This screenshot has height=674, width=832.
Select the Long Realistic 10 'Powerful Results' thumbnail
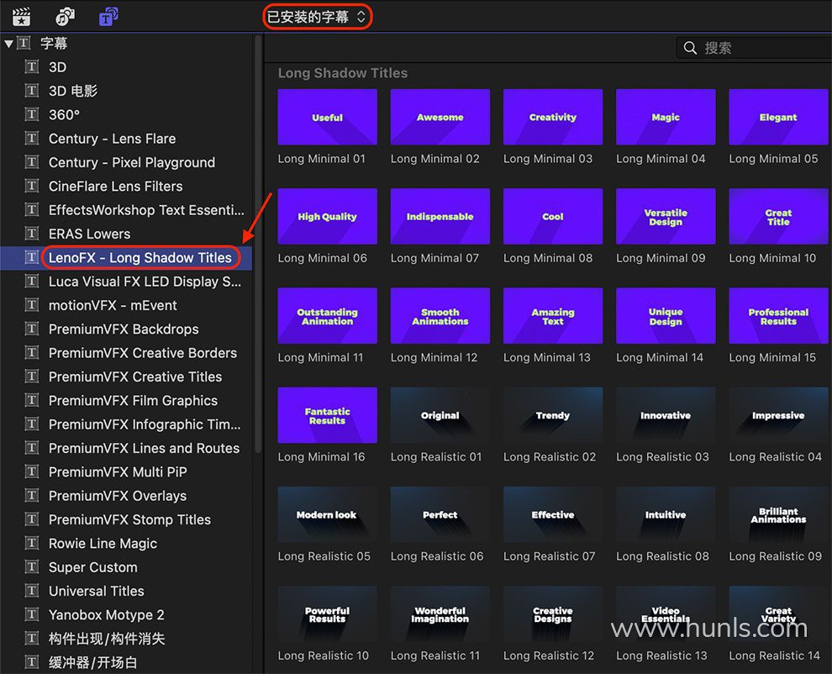pos(328,614)
